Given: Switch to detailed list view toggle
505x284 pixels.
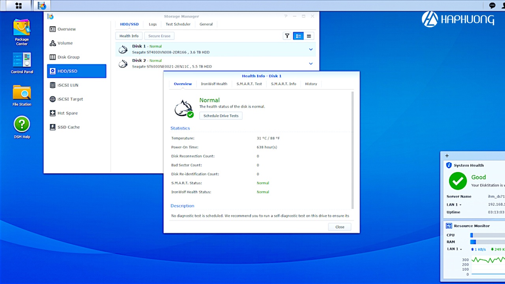Looking at the screenshot, I should pyautogui.click(x=298, y=36).
